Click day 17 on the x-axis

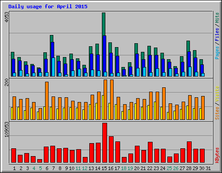pyautogui.click(x=117, y=168)
